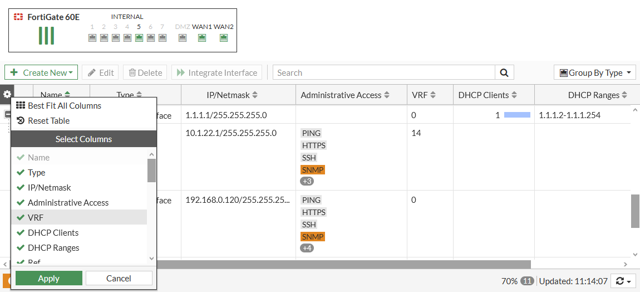
Task: Click sort arrows on IP/Netmask column
Action: (x=255, y=95)
